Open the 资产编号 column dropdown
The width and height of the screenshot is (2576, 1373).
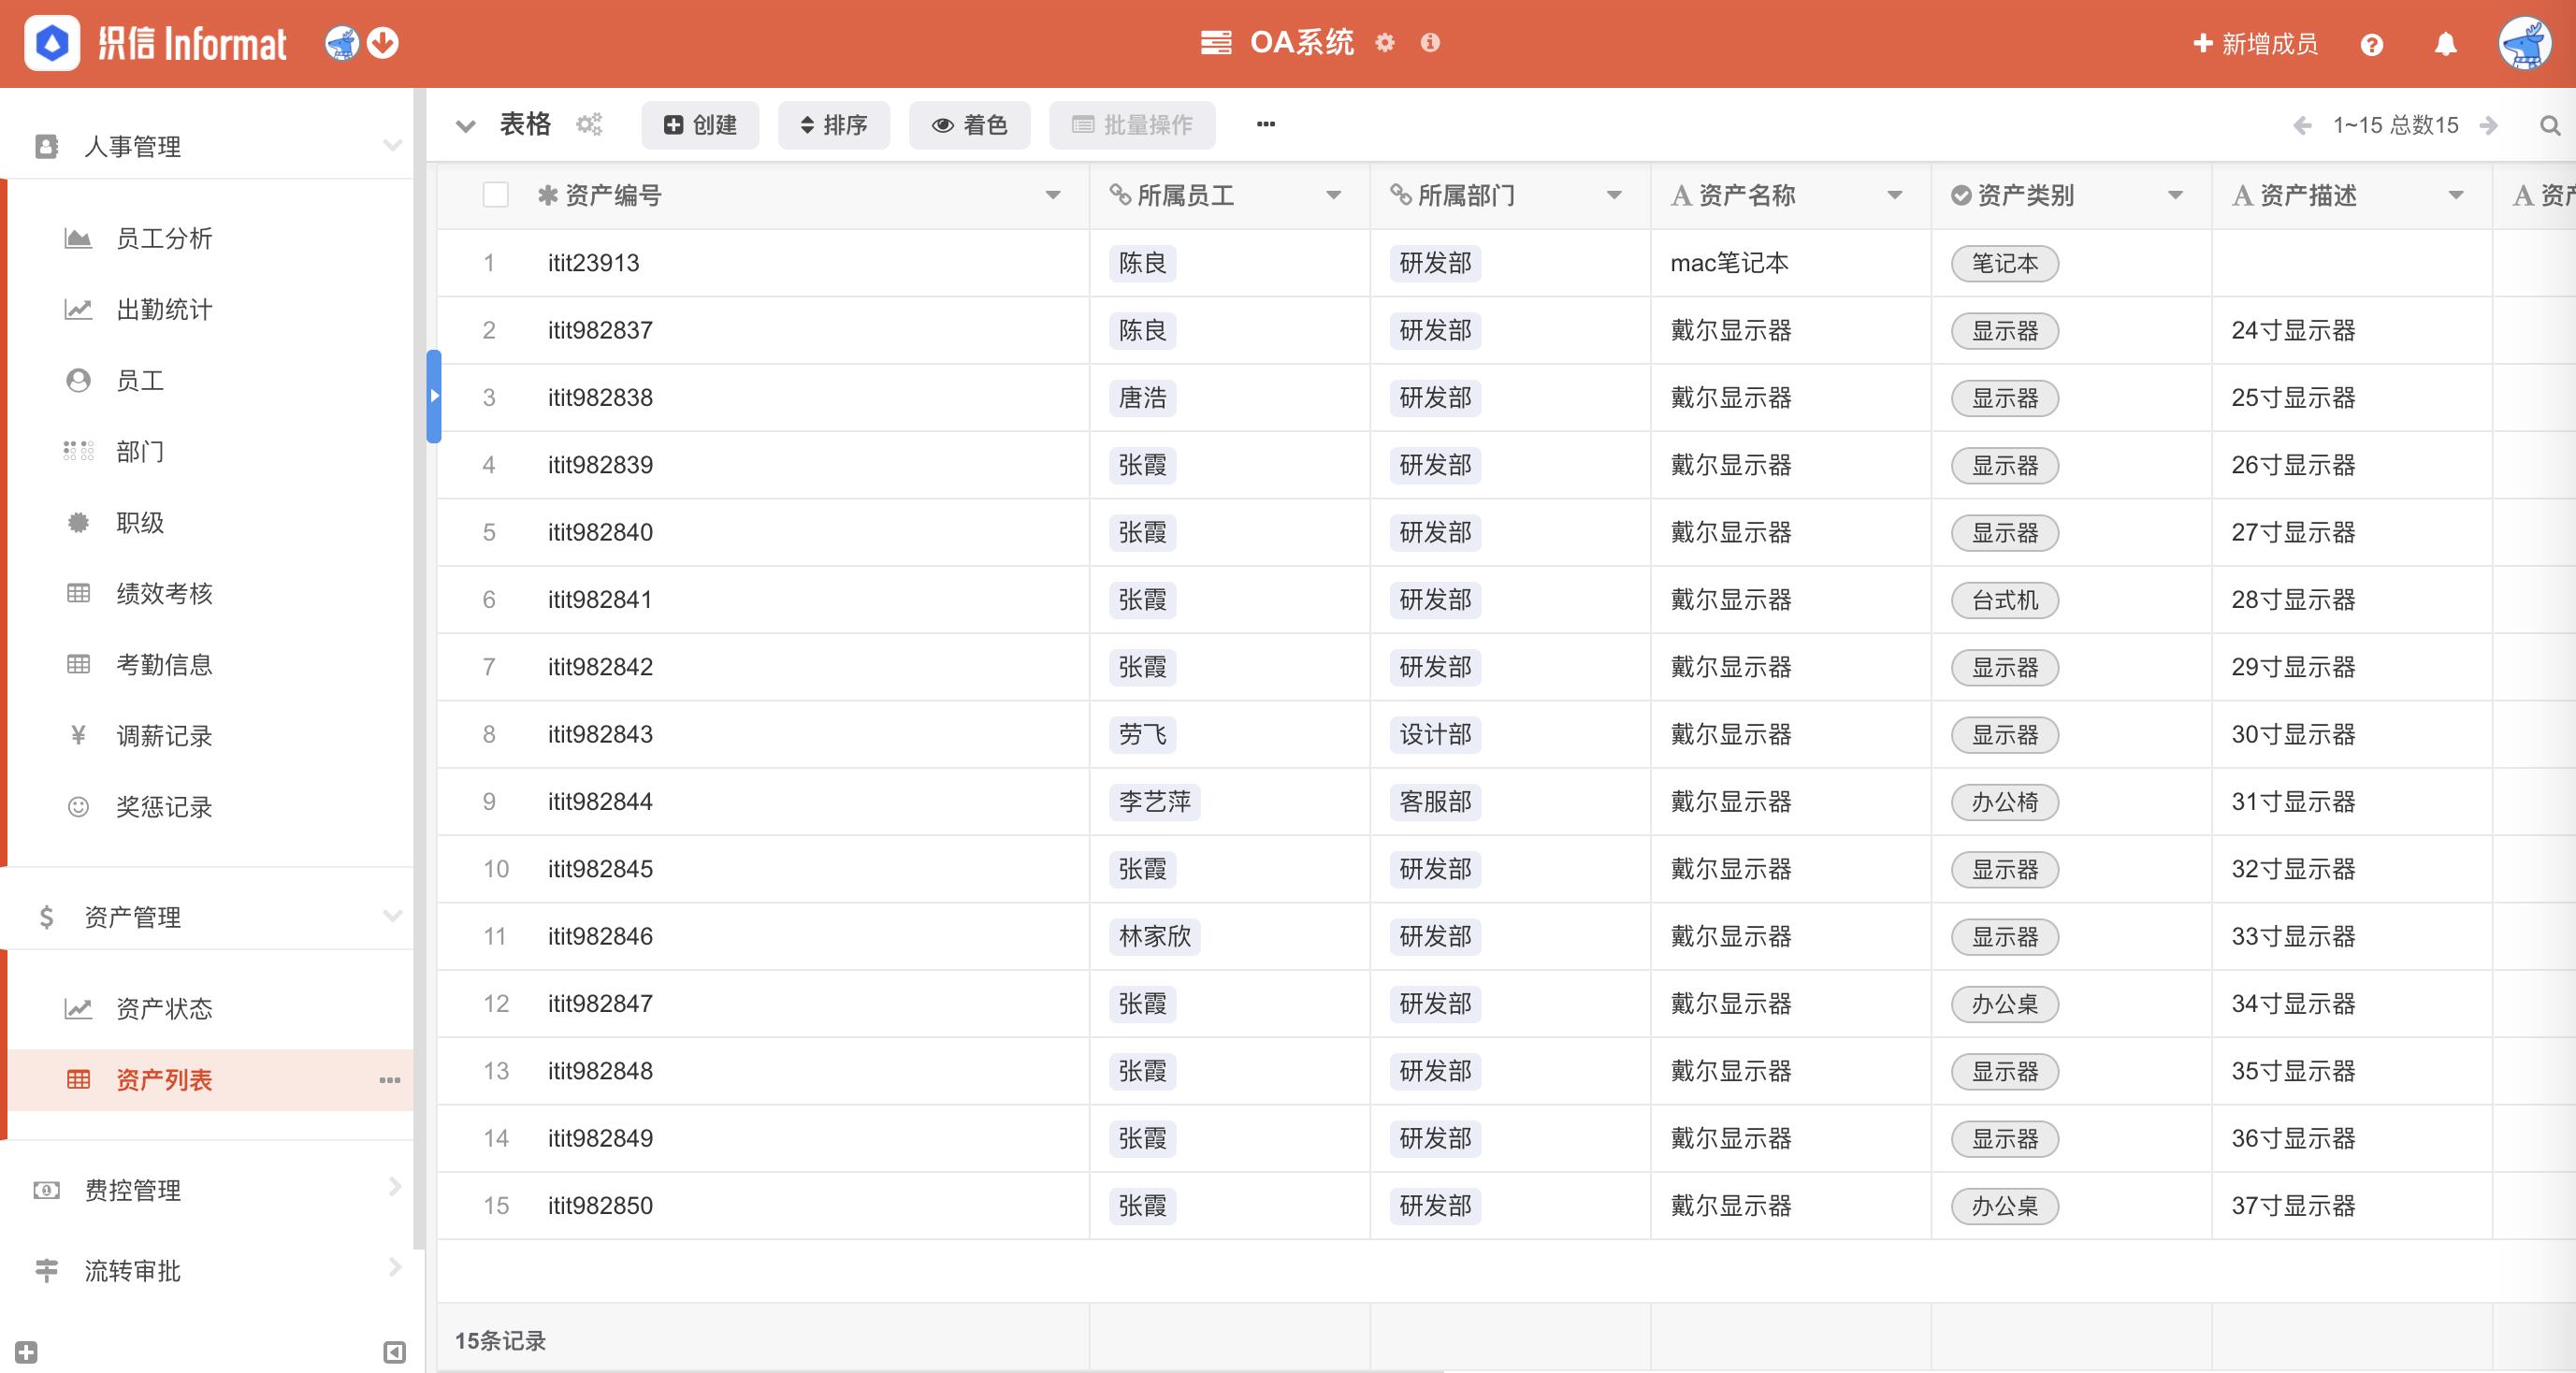click(x=1053, y=196)
